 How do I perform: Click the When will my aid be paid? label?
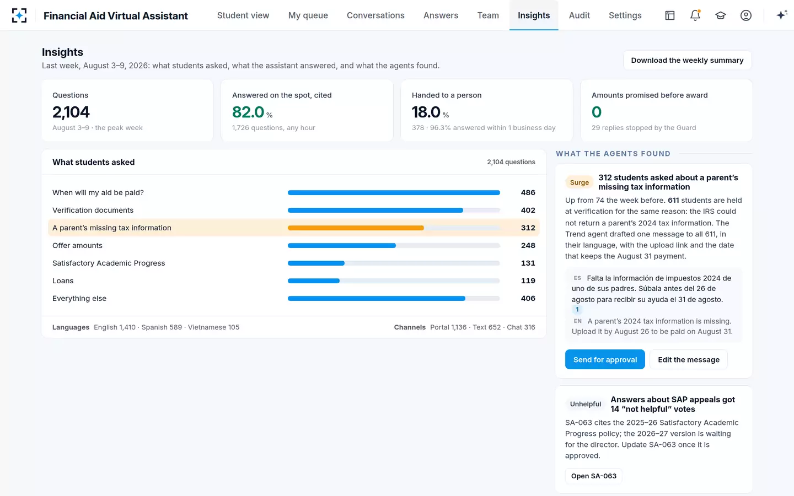pos(98,192)
